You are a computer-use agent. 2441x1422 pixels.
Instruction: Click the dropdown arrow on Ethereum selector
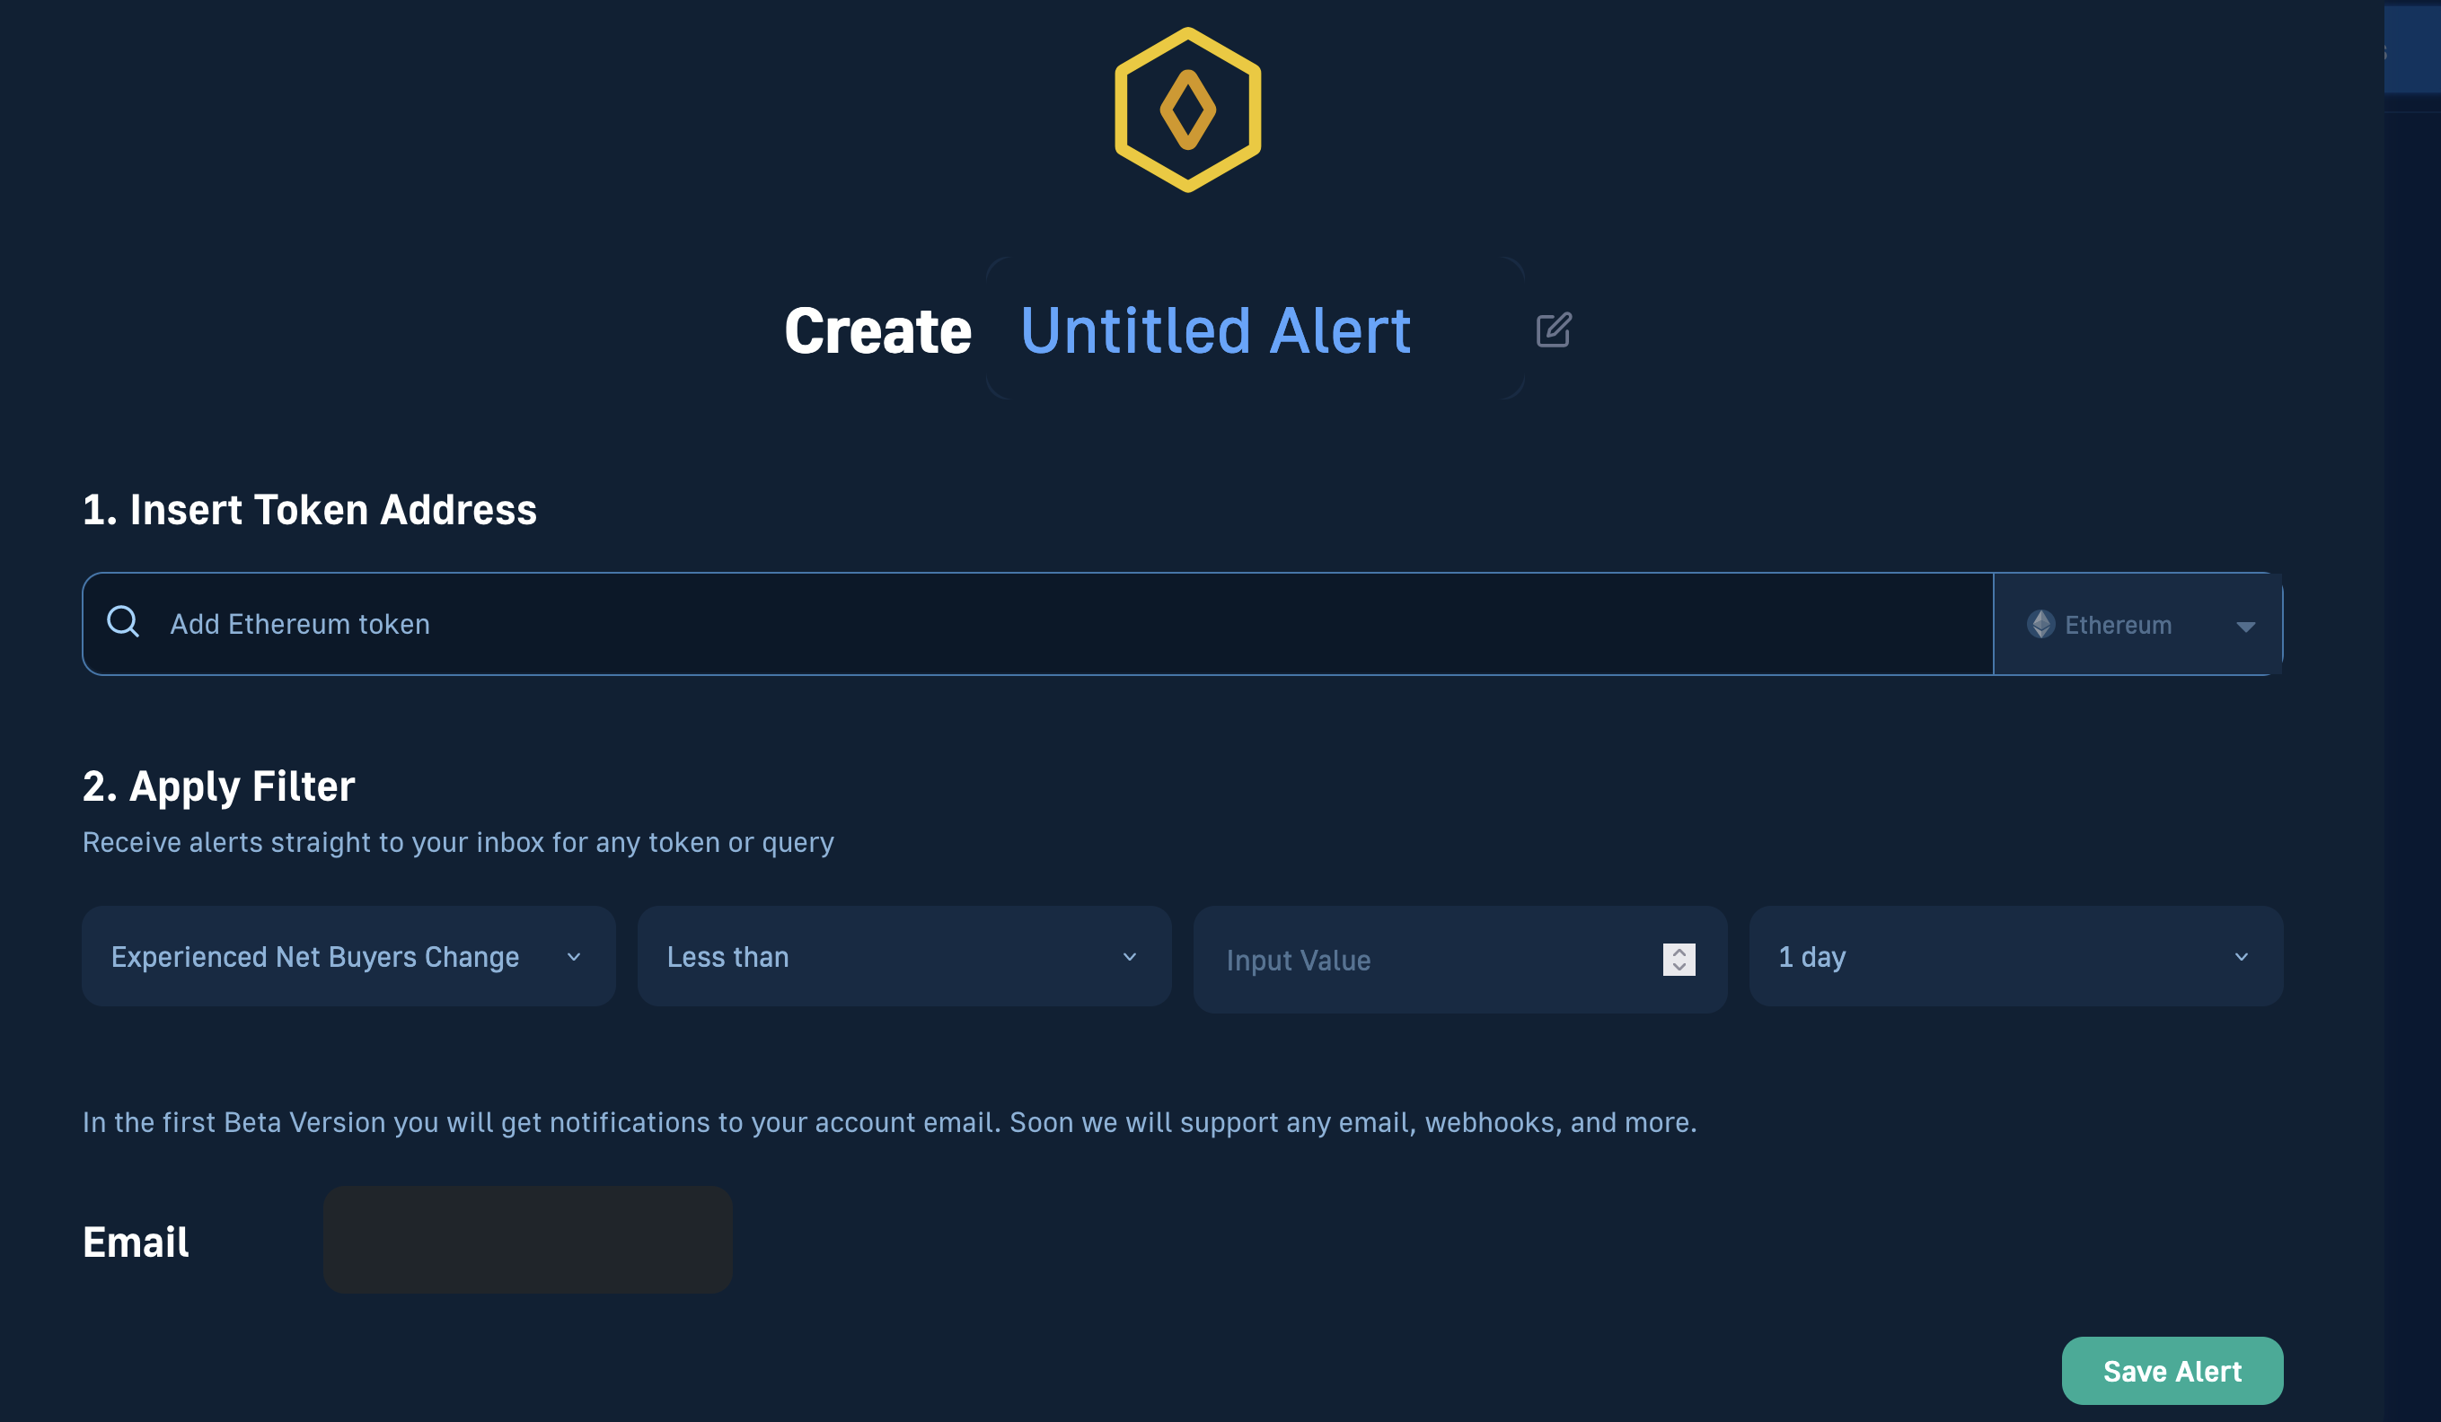[2244, 625]
